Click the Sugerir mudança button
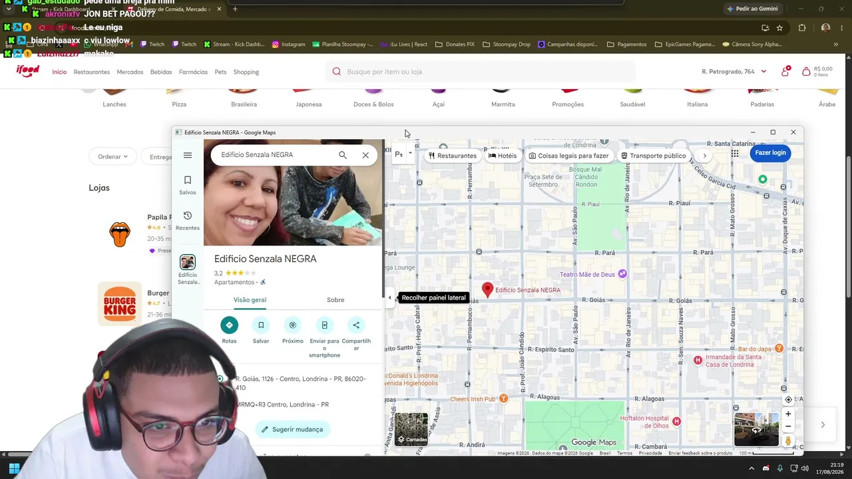 pyautogui.click(x=292, y=429)
